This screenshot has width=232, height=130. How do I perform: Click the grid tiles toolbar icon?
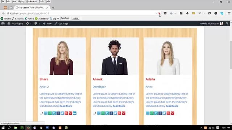(x=181, y=13)
